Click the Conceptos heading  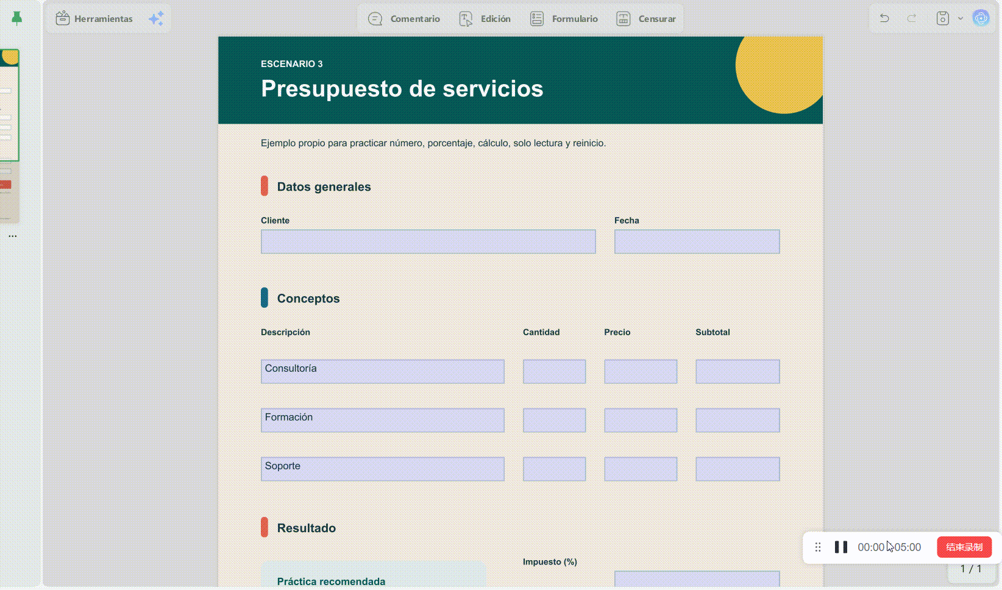[308, 299]
